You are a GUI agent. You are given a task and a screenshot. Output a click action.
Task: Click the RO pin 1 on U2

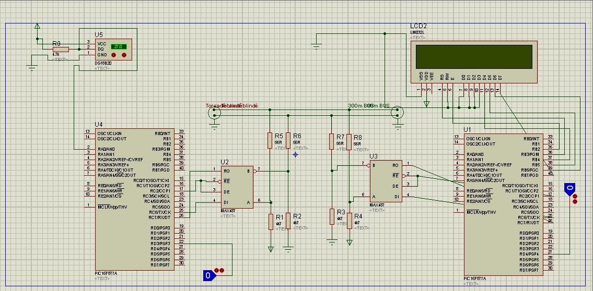pos(216,171)
